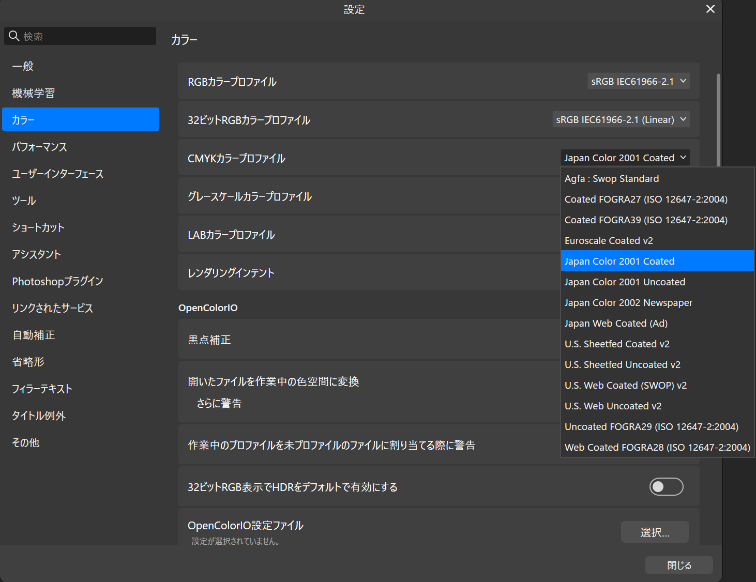Choose Japan Web Coated (Ad) profile
Image resolution: width=756 pixels, height=582 pixels.
(x=657, y=323)
